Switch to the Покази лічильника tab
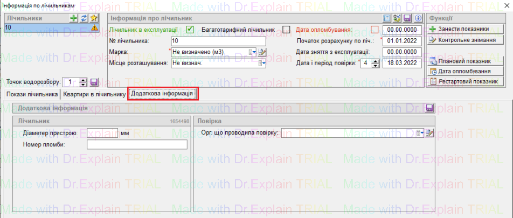This screenshot has width=513, height=218. click(x=32, y=94)
